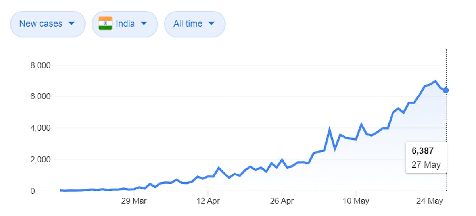Viewport: 476px width, 216px height.
Task: Click the arrow next to India
Action: click(144, 24)
